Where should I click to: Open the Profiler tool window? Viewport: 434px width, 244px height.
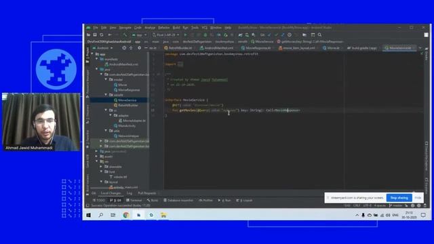tap(206, 201)
